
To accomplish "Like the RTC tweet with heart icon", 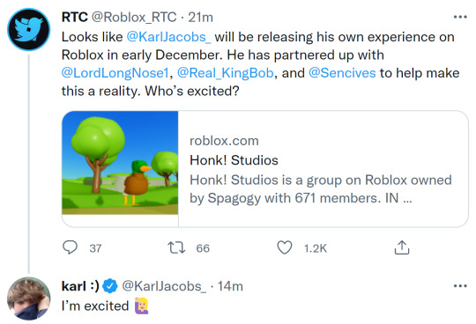I will 285,247.
